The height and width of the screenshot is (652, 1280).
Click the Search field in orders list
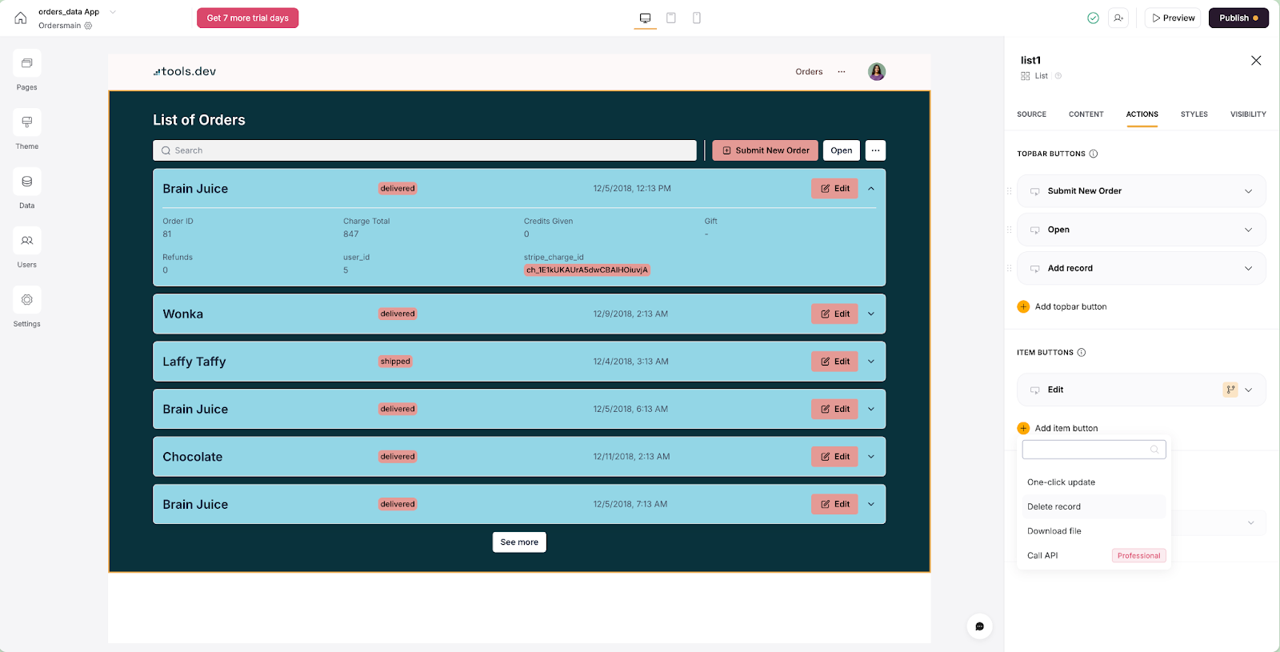pos(424,150)
